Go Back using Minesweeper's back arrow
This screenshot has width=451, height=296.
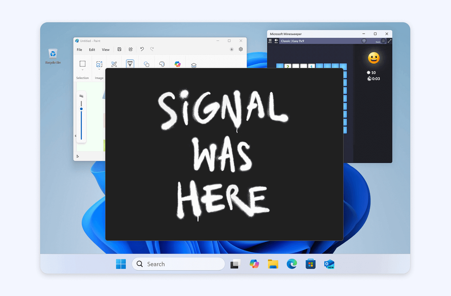pyautogui.click(x=276, y=41)
